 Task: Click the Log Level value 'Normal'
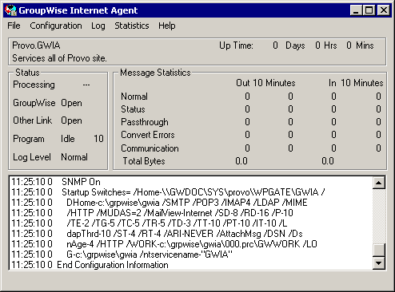click(x=74, y=157)
